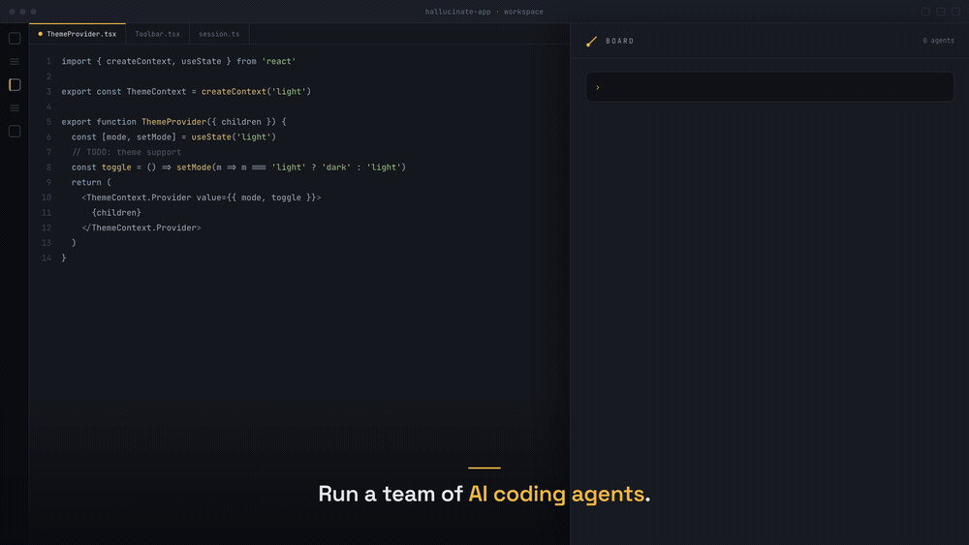Screen dimensions: 969x545
Task: Click the '</ThemeContext.Provider>' closing tag line
Action: (x=141, y=227)
